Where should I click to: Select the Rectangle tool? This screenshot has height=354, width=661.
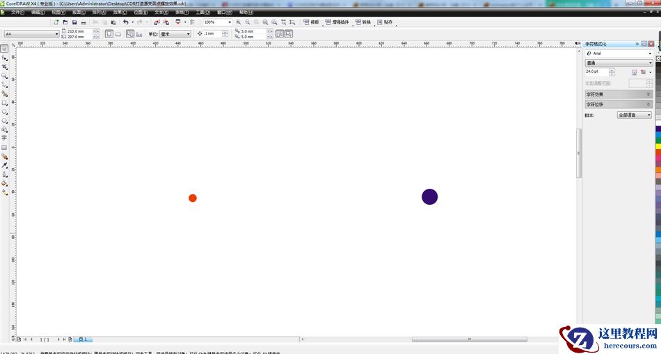[4, 103]
